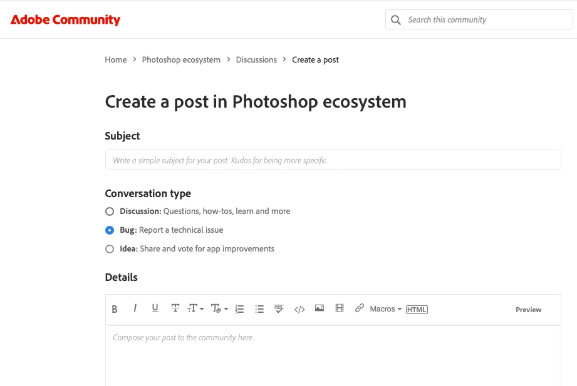Insert a numbered list
The image size is (577, 386).
pyautogui.click(x=239, y=309)
